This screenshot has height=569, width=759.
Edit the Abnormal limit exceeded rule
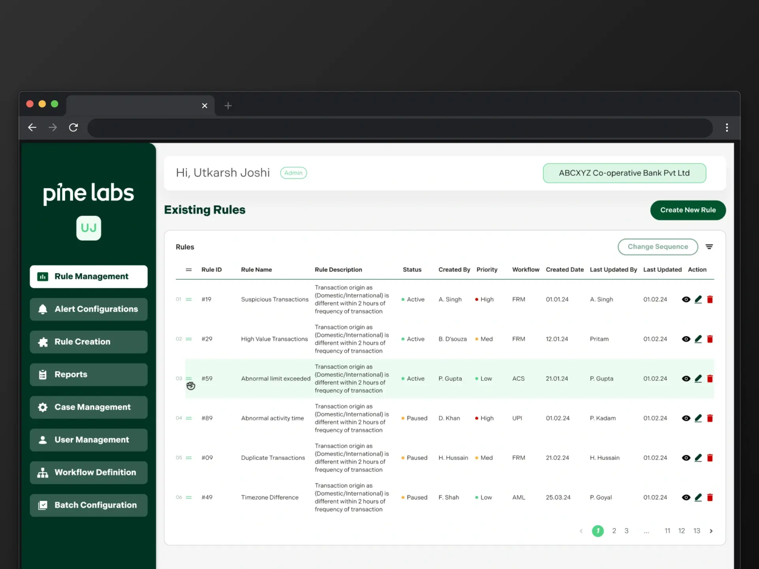tap(698, 379)
